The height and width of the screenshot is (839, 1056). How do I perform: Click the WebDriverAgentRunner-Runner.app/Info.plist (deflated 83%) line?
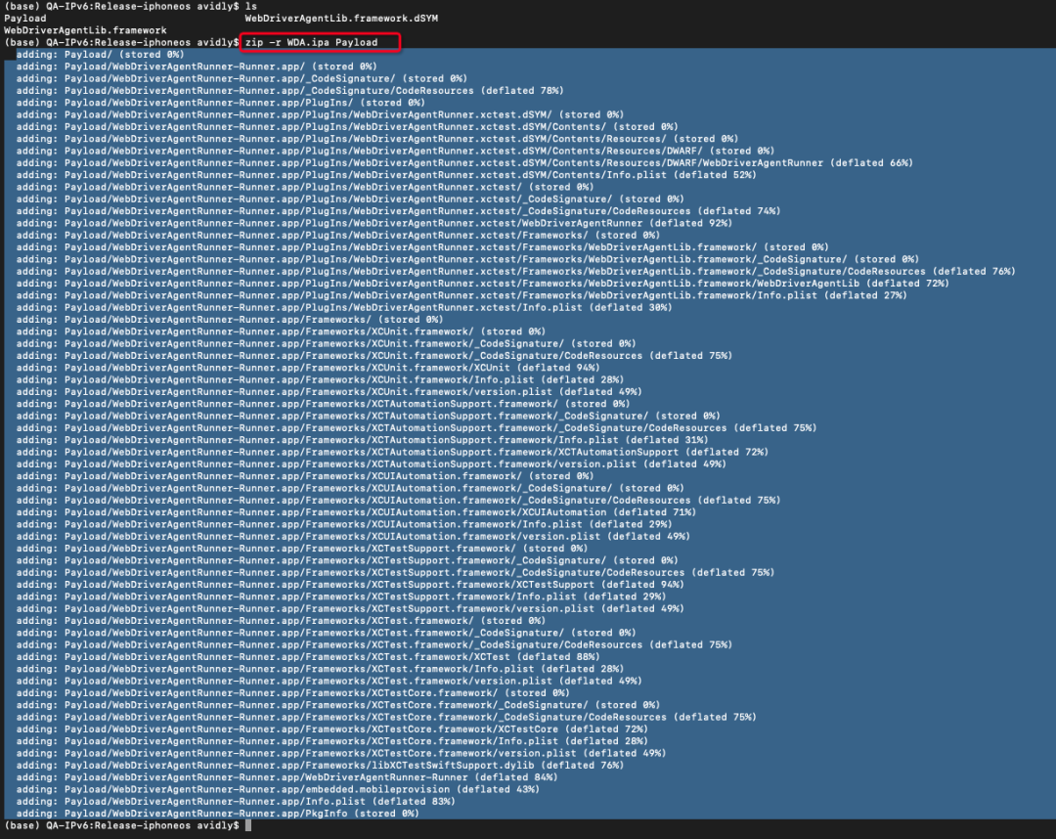(x=236, y=801)
